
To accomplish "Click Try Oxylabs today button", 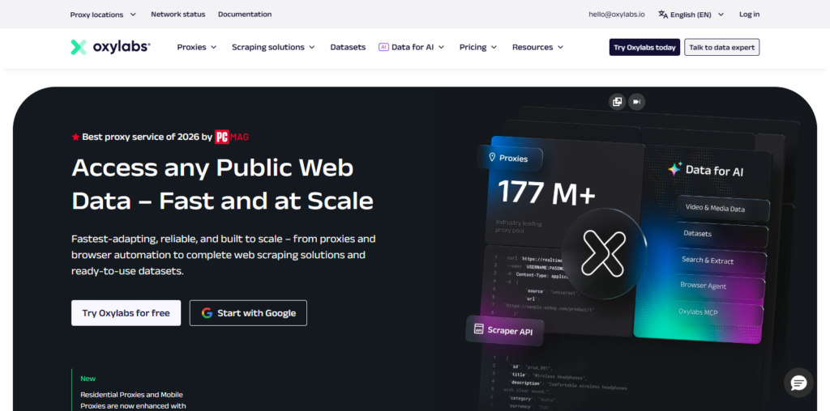I will [644, 47].
